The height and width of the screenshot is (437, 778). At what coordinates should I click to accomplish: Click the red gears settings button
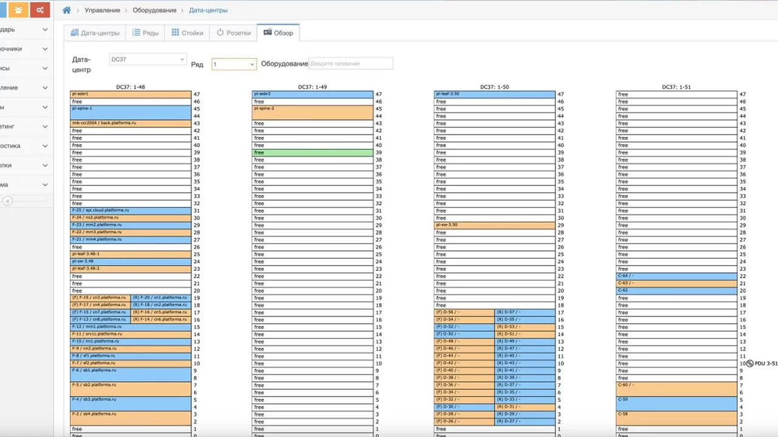coord(40,10)
